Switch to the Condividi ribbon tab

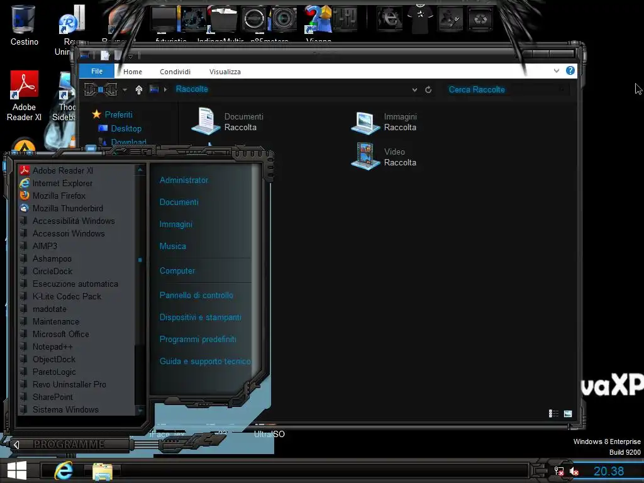tap(175, 72)
